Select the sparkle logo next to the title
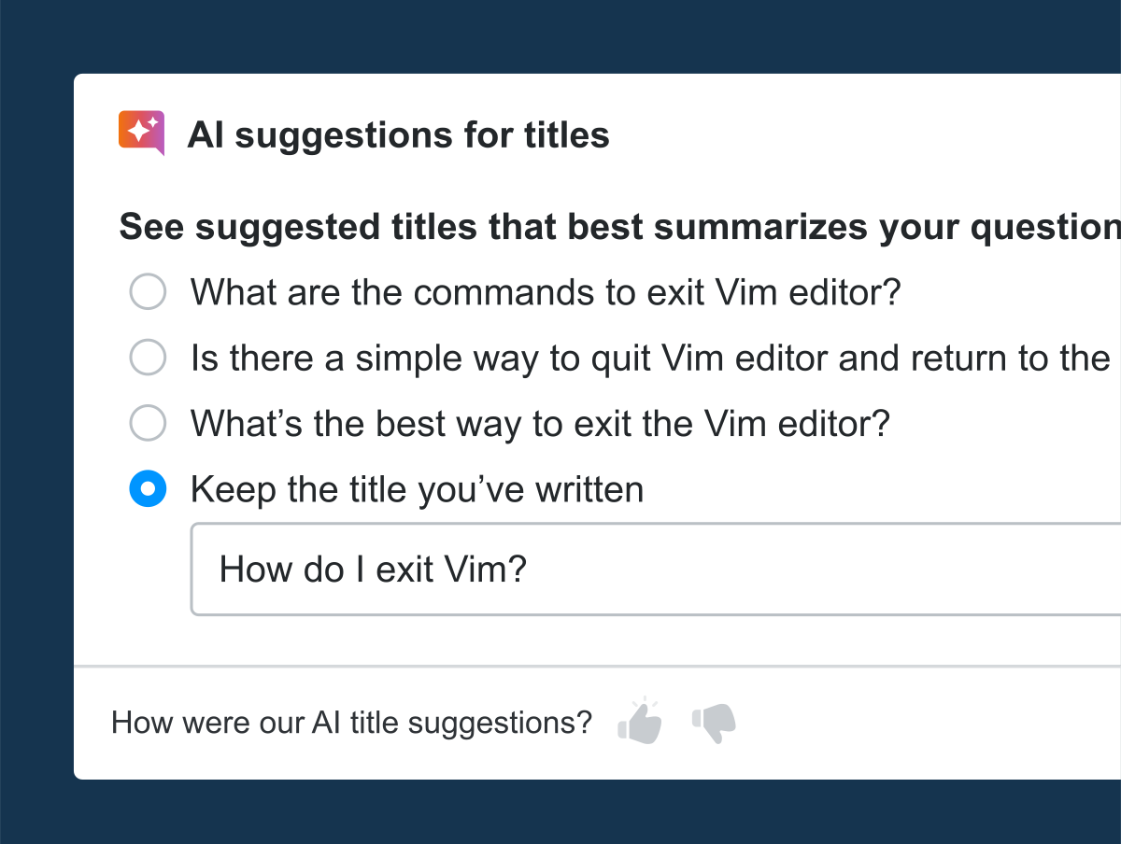This screenshot has height=844, width=1121. tap(141, 133)
